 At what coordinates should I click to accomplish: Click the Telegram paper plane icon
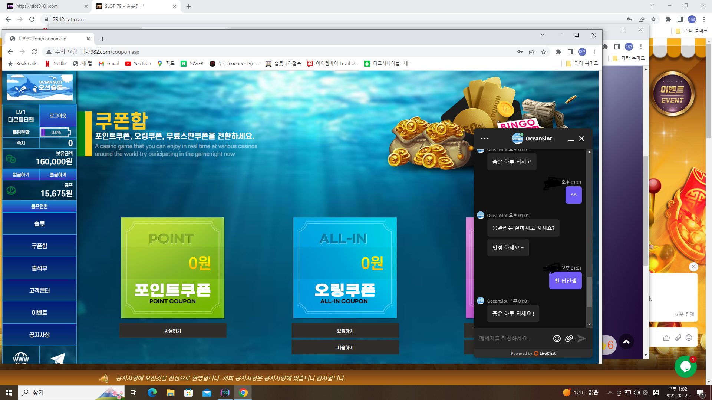click(58, 358)
